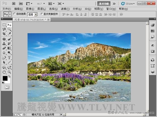Select the Spot Healing Brush tool
157x117 pixels.
(x=4, y=39)
